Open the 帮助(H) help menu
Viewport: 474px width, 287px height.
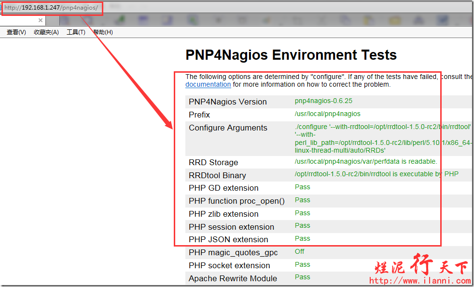pos(103,32)
